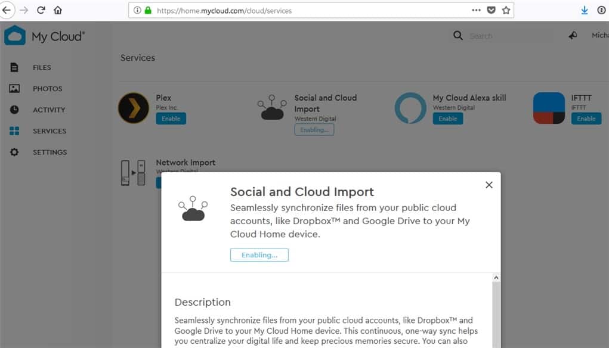The width and height of the screenshot is (609, 348).
Task: Select the My Cloud Alexa skill ring icon
Action: 410,108
